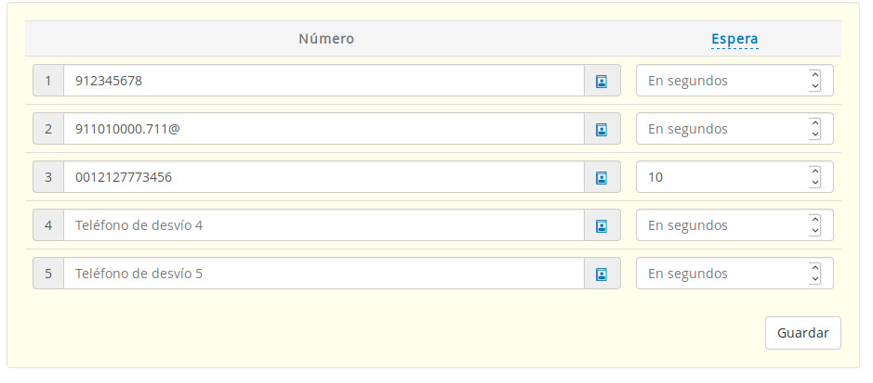Increase wait seconds for row 1
Viewport: 873px width, 383px height.
pyautogui.click(x=815, y=75)
